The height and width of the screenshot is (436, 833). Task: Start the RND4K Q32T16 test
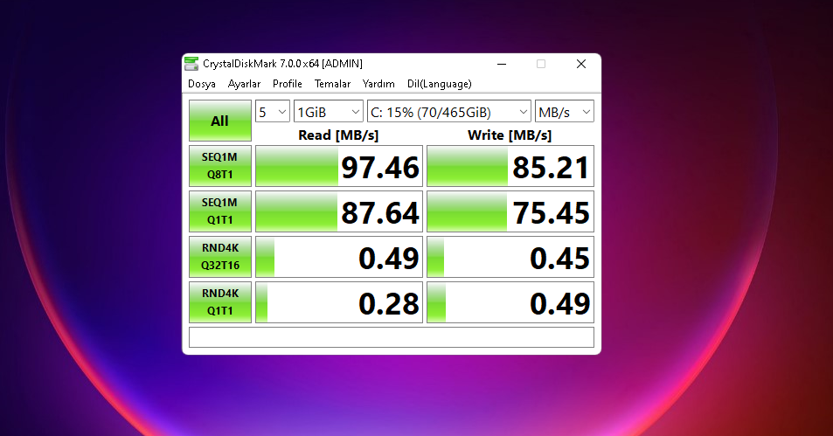point(220,257)
